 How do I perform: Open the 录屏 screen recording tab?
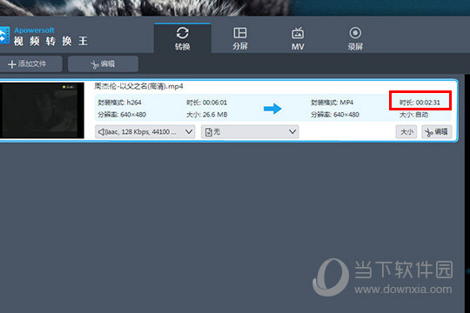[355, 38]
